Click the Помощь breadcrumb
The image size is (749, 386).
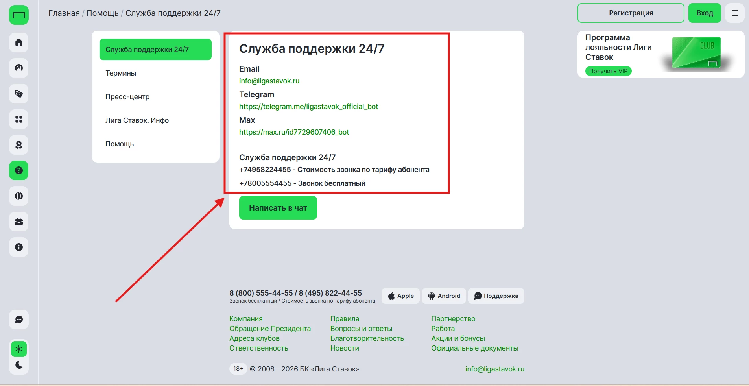click(103, 13)
